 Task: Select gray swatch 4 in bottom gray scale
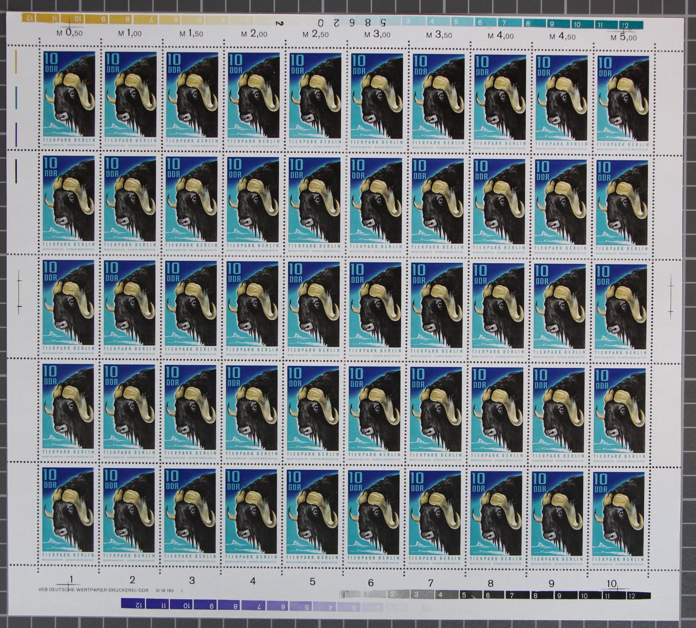[446, 595]
